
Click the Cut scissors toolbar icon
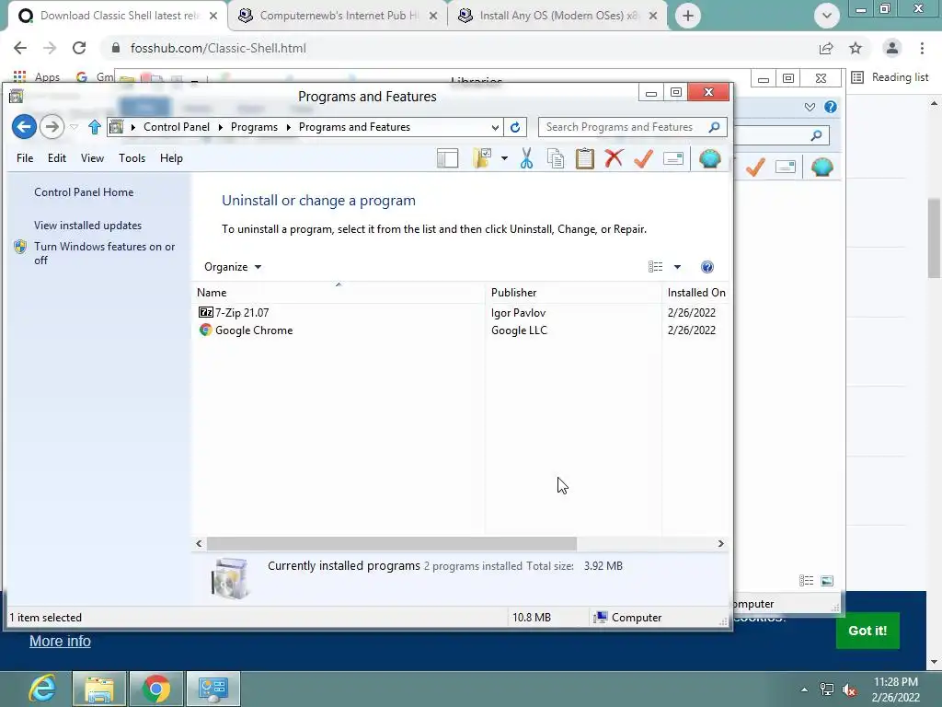[526, 158]
